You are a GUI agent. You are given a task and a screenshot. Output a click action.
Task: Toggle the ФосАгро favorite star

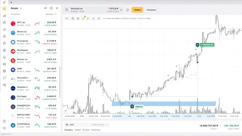(x=121, y=10)
